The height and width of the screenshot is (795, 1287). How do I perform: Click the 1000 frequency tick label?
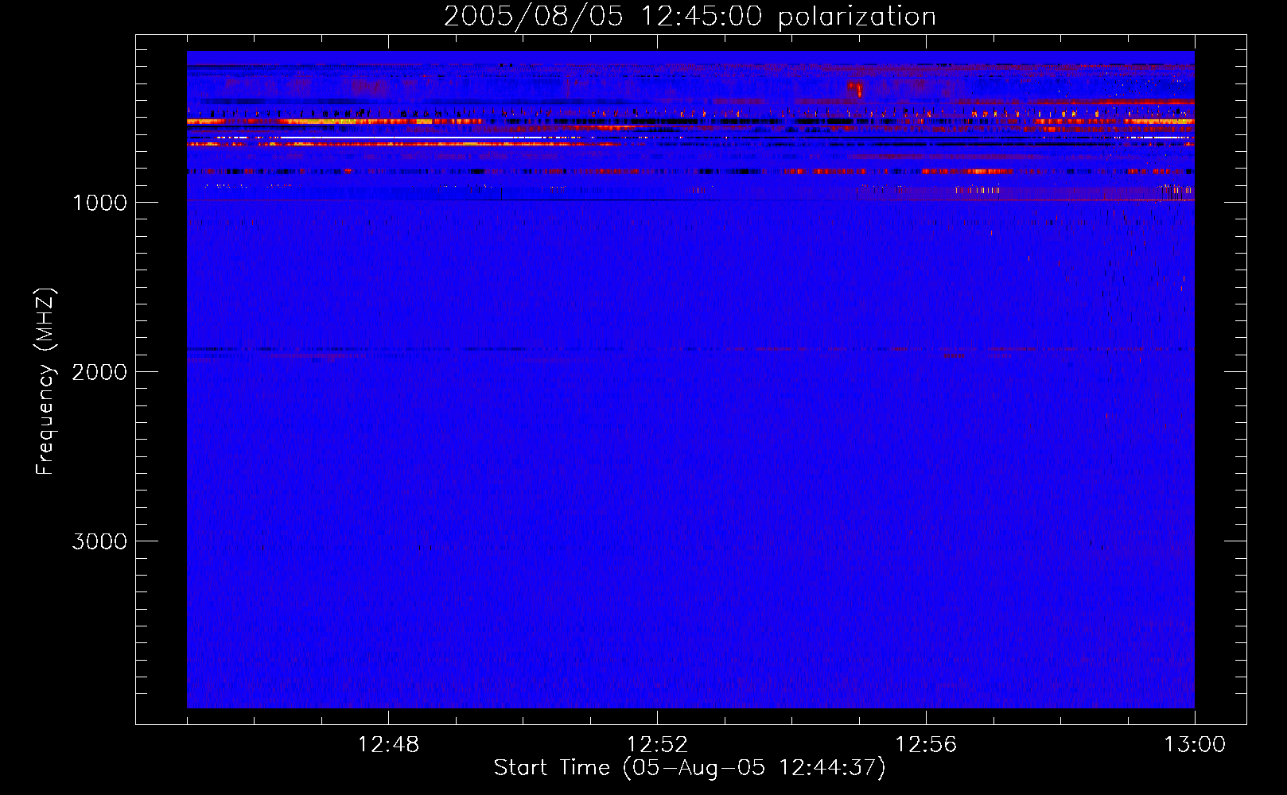[x=99, y=203]
